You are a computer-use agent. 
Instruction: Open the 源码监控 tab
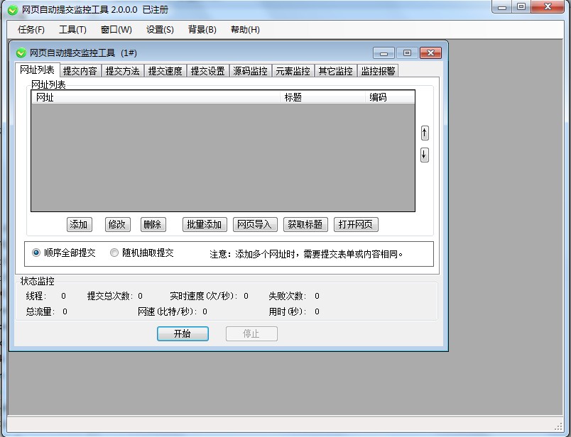tap(250, 71)
